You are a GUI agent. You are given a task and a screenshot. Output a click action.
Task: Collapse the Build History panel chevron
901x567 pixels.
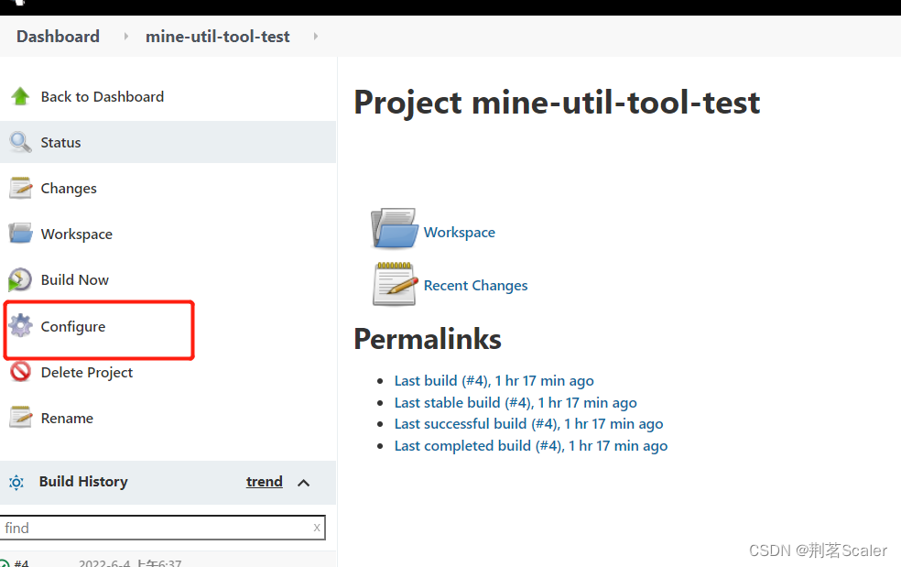pyautogui.click(x=304, y=482)
